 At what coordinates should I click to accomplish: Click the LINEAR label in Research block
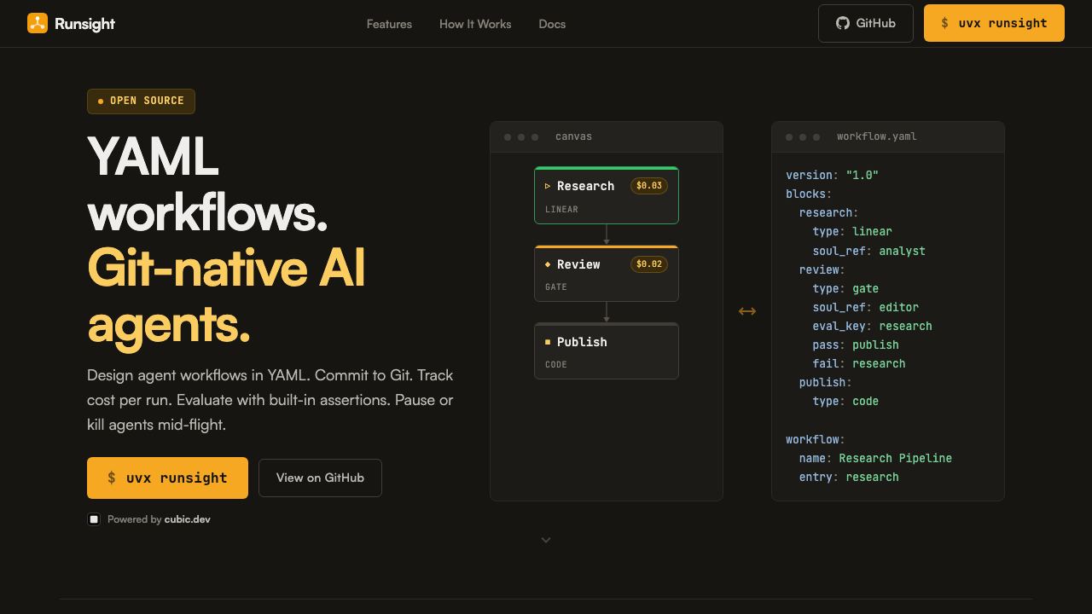coord(561,209)
